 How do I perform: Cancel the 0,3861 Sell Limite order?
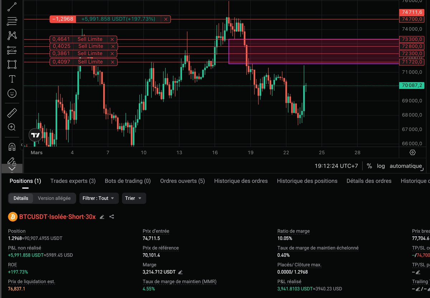click(112, 54)
